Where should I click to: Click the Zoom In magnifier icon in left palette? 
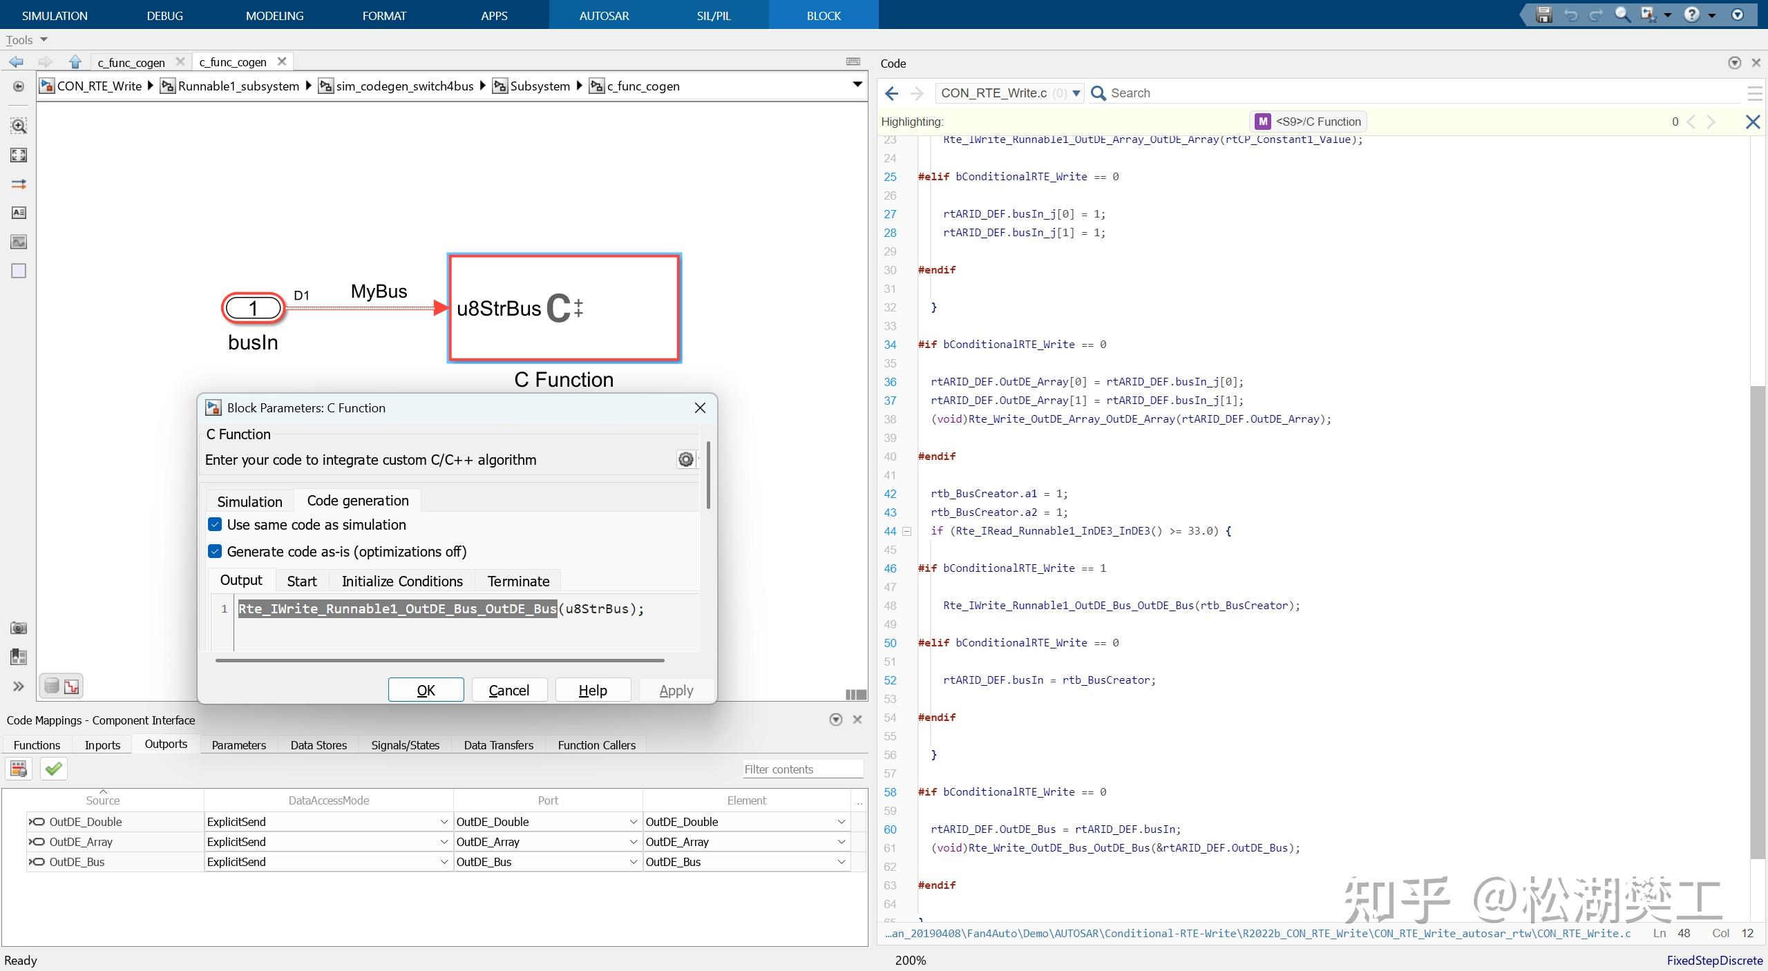19,126
